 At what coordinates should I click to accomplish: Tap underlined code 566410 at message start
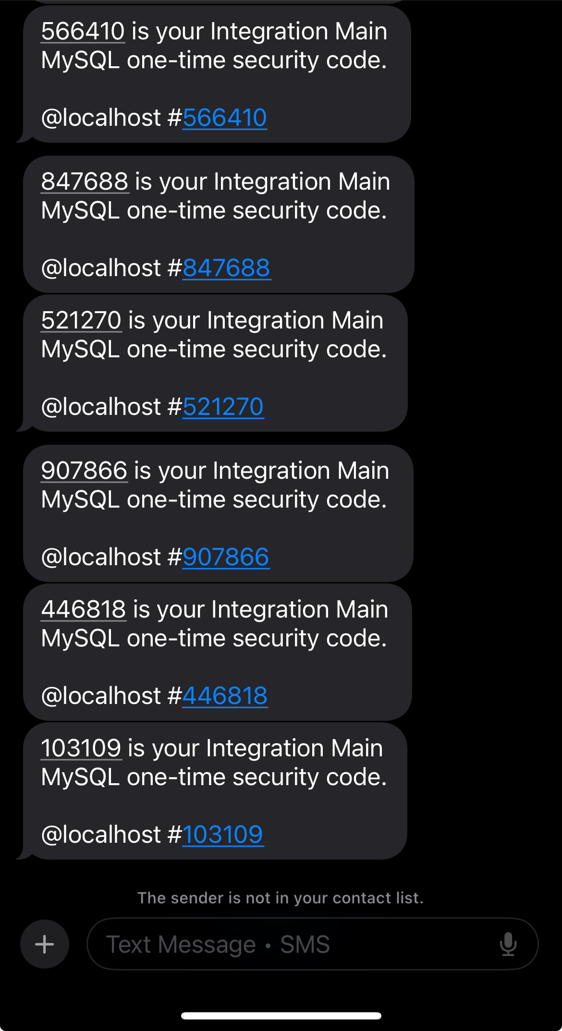83,32
